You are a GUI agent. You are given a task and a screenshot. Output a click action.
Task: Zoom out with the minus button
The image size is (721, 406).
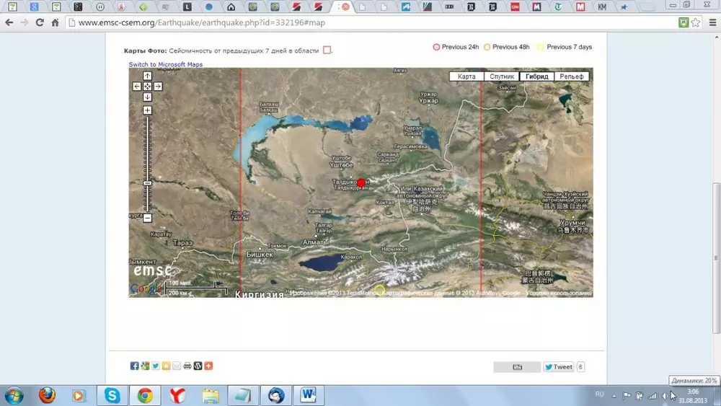click(147, 218)
